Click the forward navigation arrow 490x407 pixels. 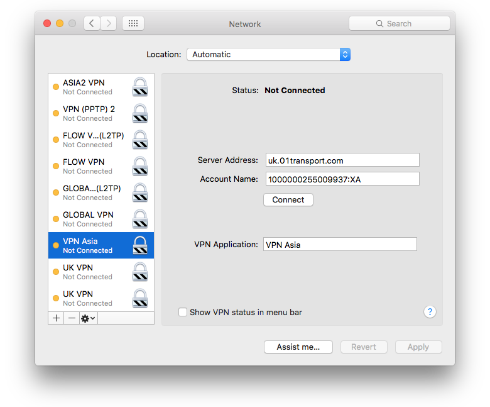(x=109, y=23)
